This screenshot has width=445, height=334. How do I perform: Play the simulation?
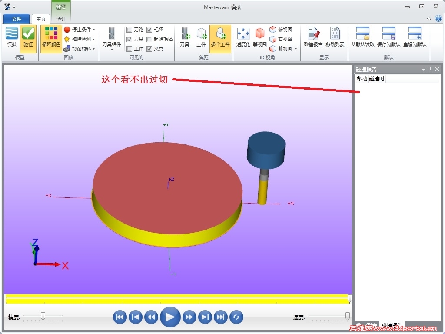pyautogui.click(x=170, y=317)
